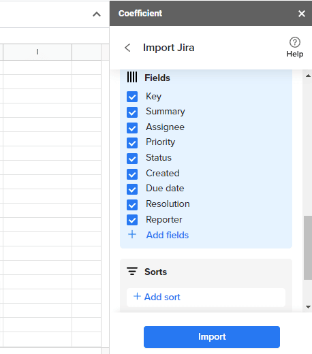Screen dimensions: 312x354
Task: Select column I header in spreadsheet
Action: pos(37,52)
